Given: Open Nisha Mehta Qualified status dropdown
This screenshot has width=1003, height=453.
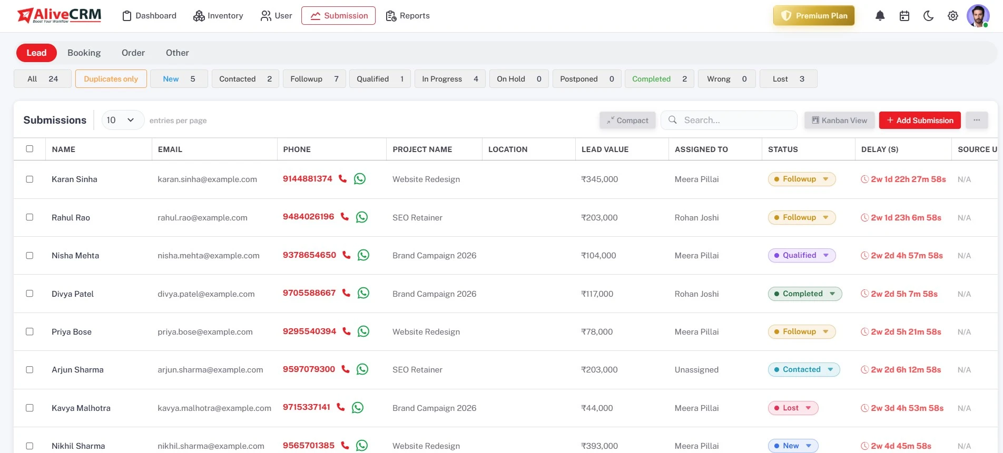Looking at the screenshot, I should [x=802, y=255].
